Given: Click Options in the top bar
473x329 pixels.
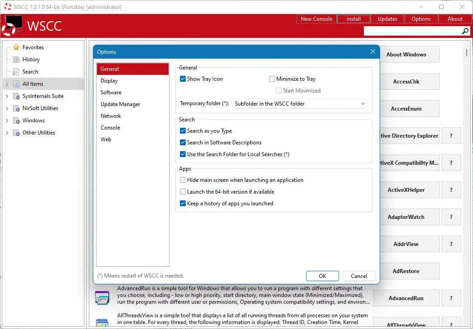Looking at the screenshot, I should click(421, 19).
